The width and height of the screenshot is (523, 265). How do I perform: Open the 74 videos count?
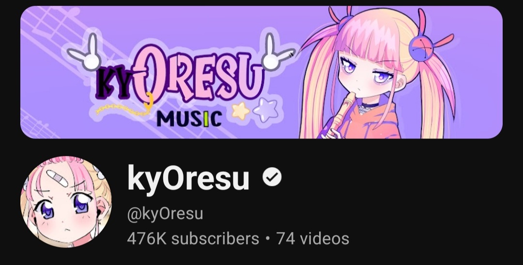312,239
